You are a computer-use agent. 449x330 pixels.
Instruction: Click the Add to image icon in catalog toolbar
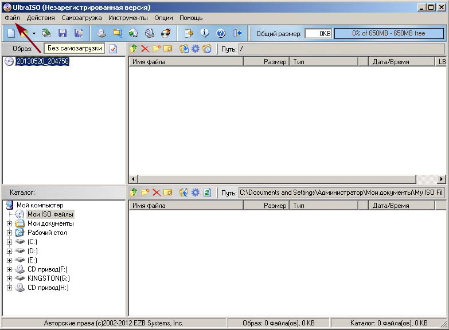coord(184,192)
